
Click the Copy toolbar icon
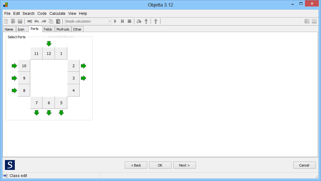coord(51,21)
